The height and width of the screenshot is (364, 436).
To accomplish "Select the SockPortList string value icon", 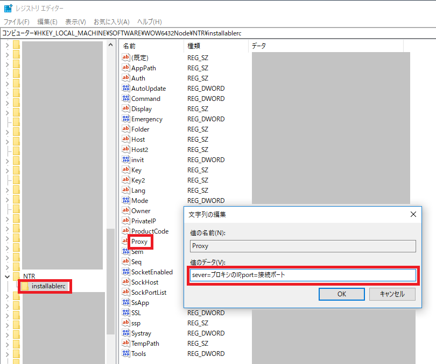I will click(x=126, y=292).
